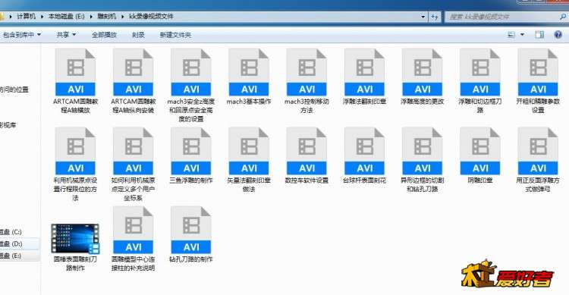Viewport: 569px width, 295px height.
Task: Click the address bar refresh button
Action: click(435, 17)
